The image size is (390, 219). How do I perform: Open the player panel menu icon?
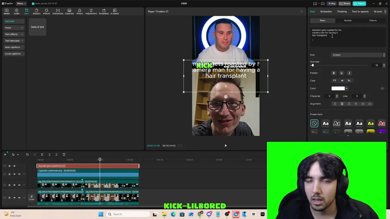[x=302, y=12]
